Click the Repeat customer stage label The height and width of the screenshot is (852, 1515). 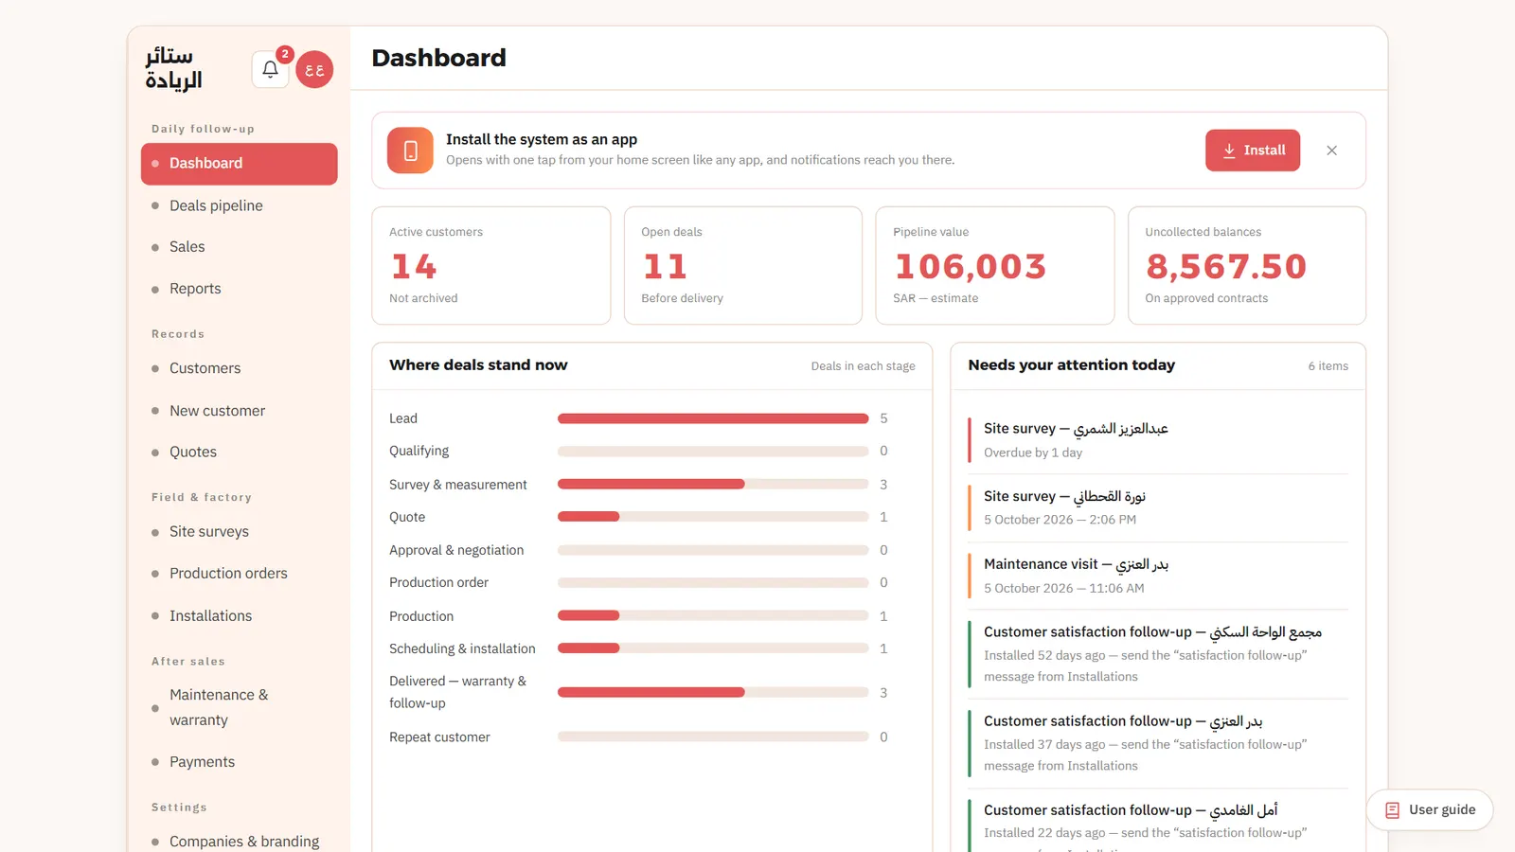439,737
